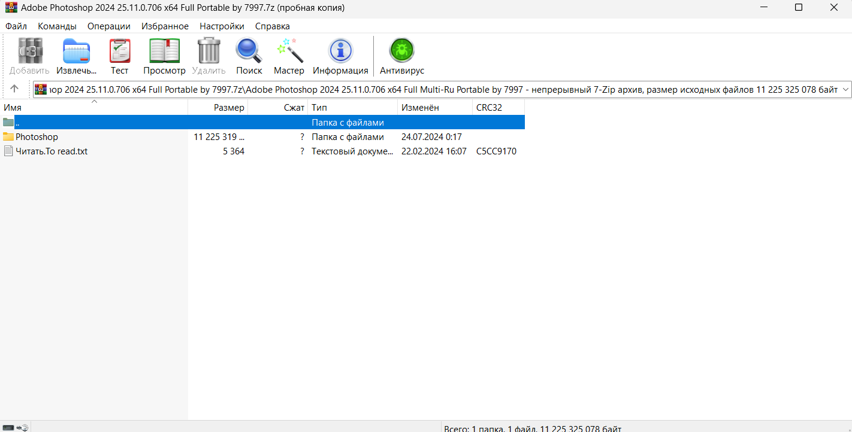
Task: Click Папка с файлами type in Photoshop row
Action: 348,137
